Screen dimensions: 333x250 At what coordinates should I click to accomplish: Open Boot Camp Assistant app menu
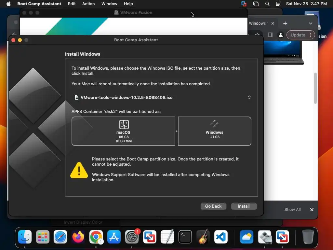(x=39, y=4)
